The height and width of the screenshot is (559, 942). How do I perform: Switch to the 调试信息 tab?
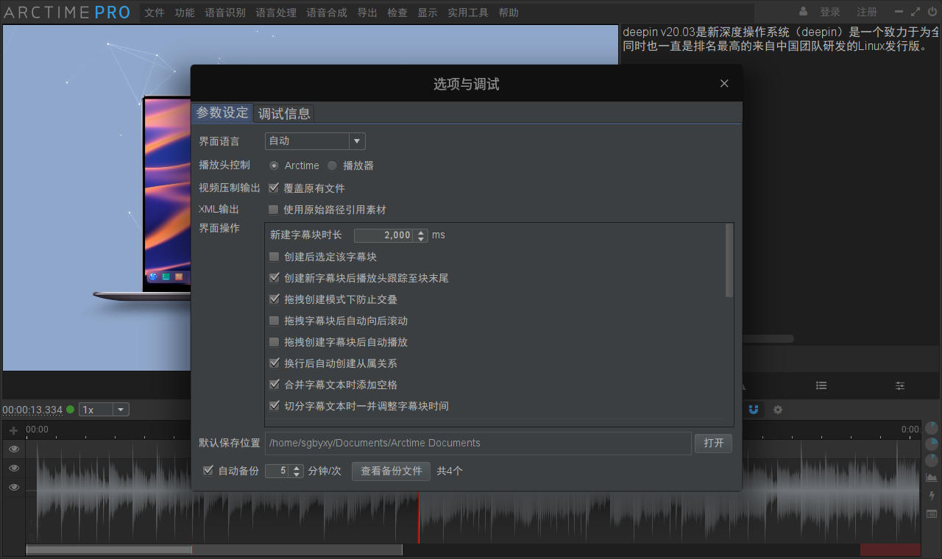pyautogui.click(x=284, y=113)
